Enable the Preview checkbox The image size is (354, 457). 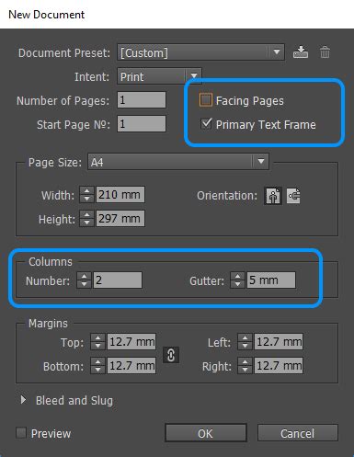click(x=21, y=433)
